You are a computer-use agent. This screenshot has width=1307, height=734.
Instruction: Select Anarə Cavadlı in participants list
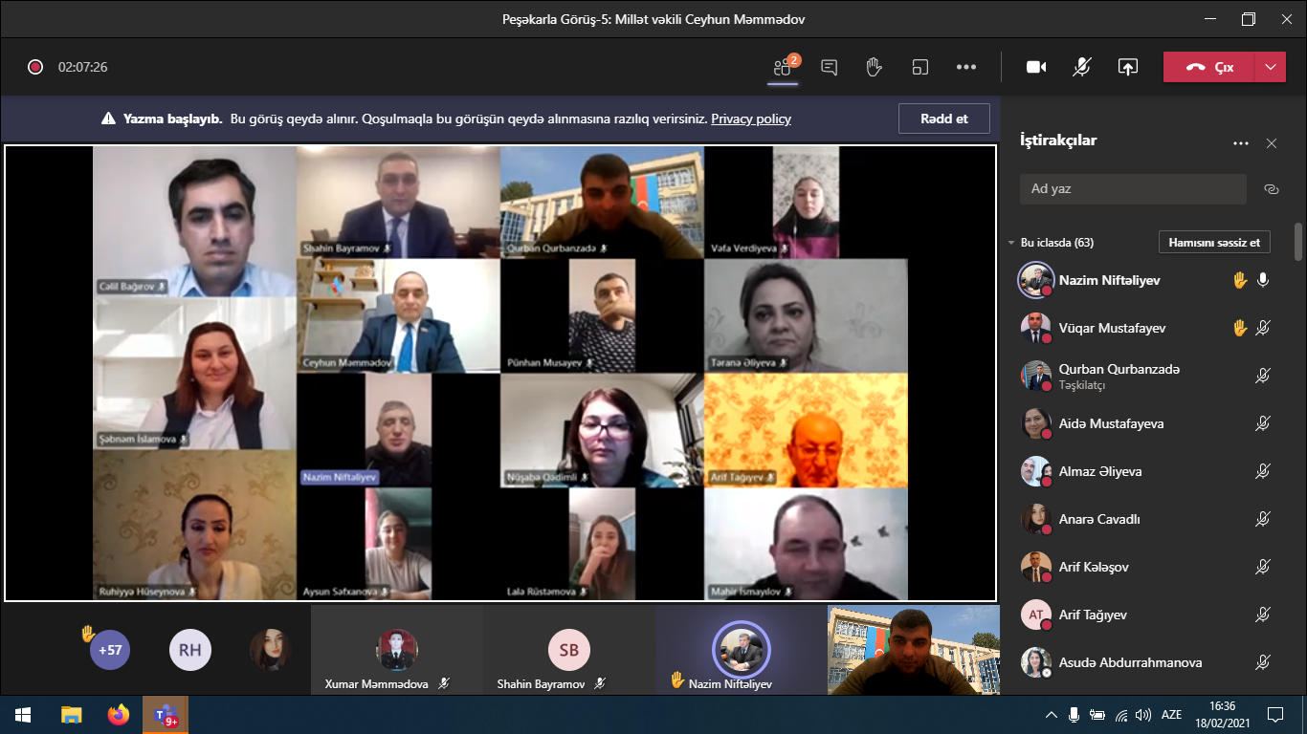tap(1098, 519)
